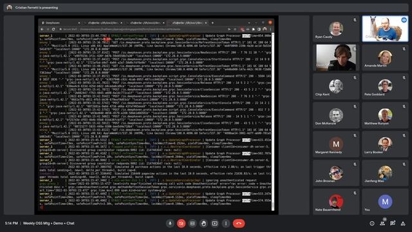
Task: Click the muted mic icon on Chip Kent's tile
Action: 355,77
